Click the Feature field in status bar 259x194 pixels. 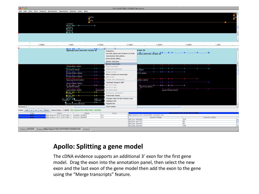[62, 129]
